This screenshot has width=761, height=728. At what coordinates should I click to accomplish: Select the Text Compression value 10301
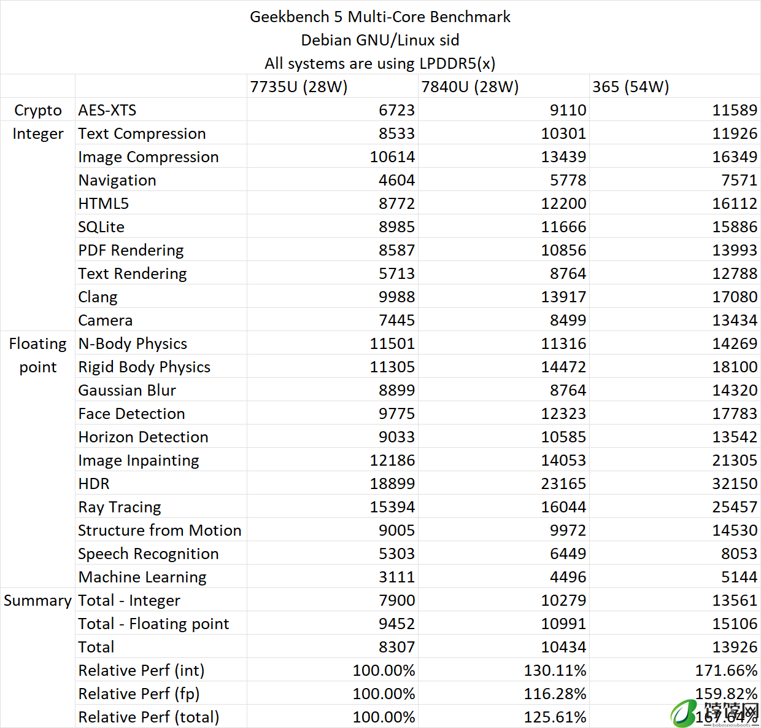563,133
